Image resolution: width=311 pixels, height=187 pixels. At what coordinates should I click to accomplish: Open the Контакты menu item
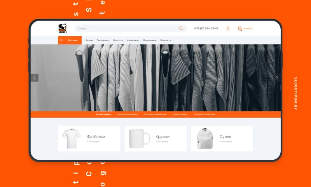166,40
